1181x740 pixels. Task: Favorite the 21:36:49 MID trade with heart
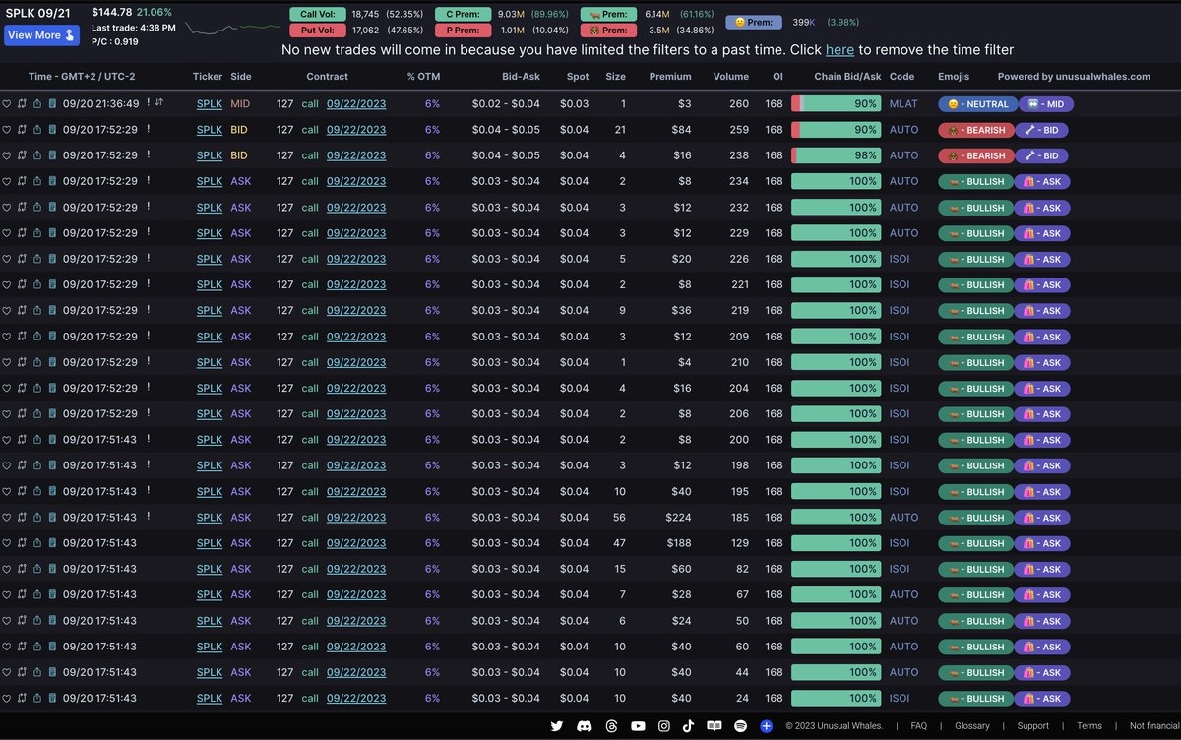pos(7,103)
